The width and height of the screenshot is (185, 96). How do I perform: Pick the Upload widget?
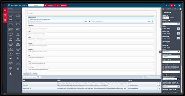click(x=11, y=44)
